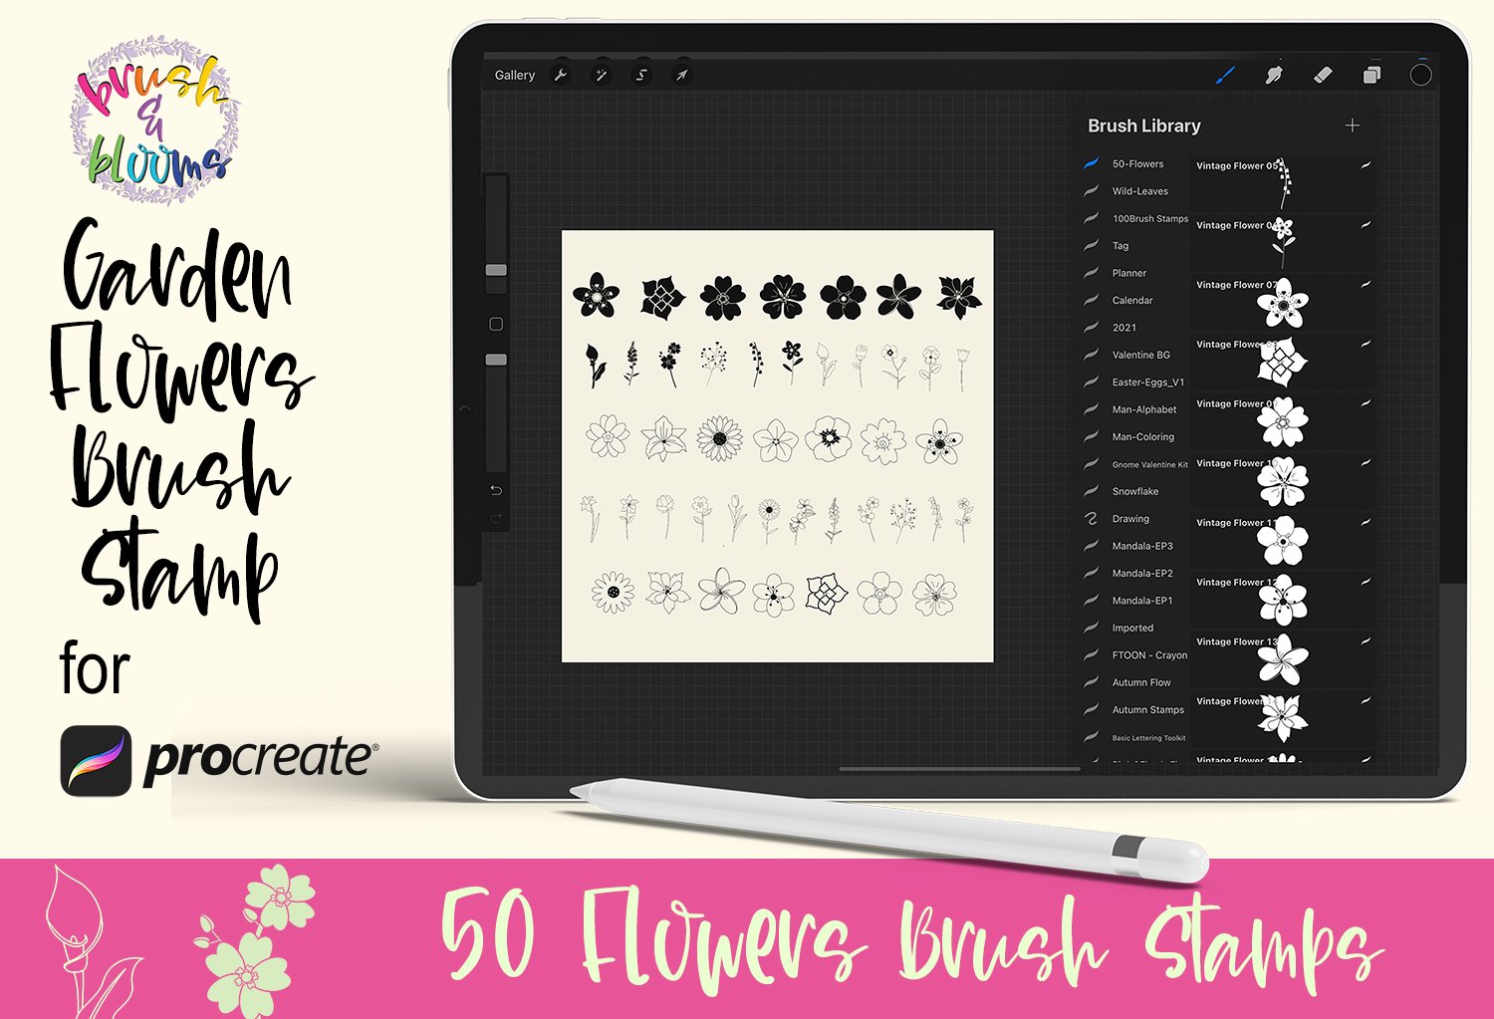This screenshot has height=1019, width=1494.
Task: Choose the Eraser tool
Action: pyautogui.click(x=1325, y=74)
